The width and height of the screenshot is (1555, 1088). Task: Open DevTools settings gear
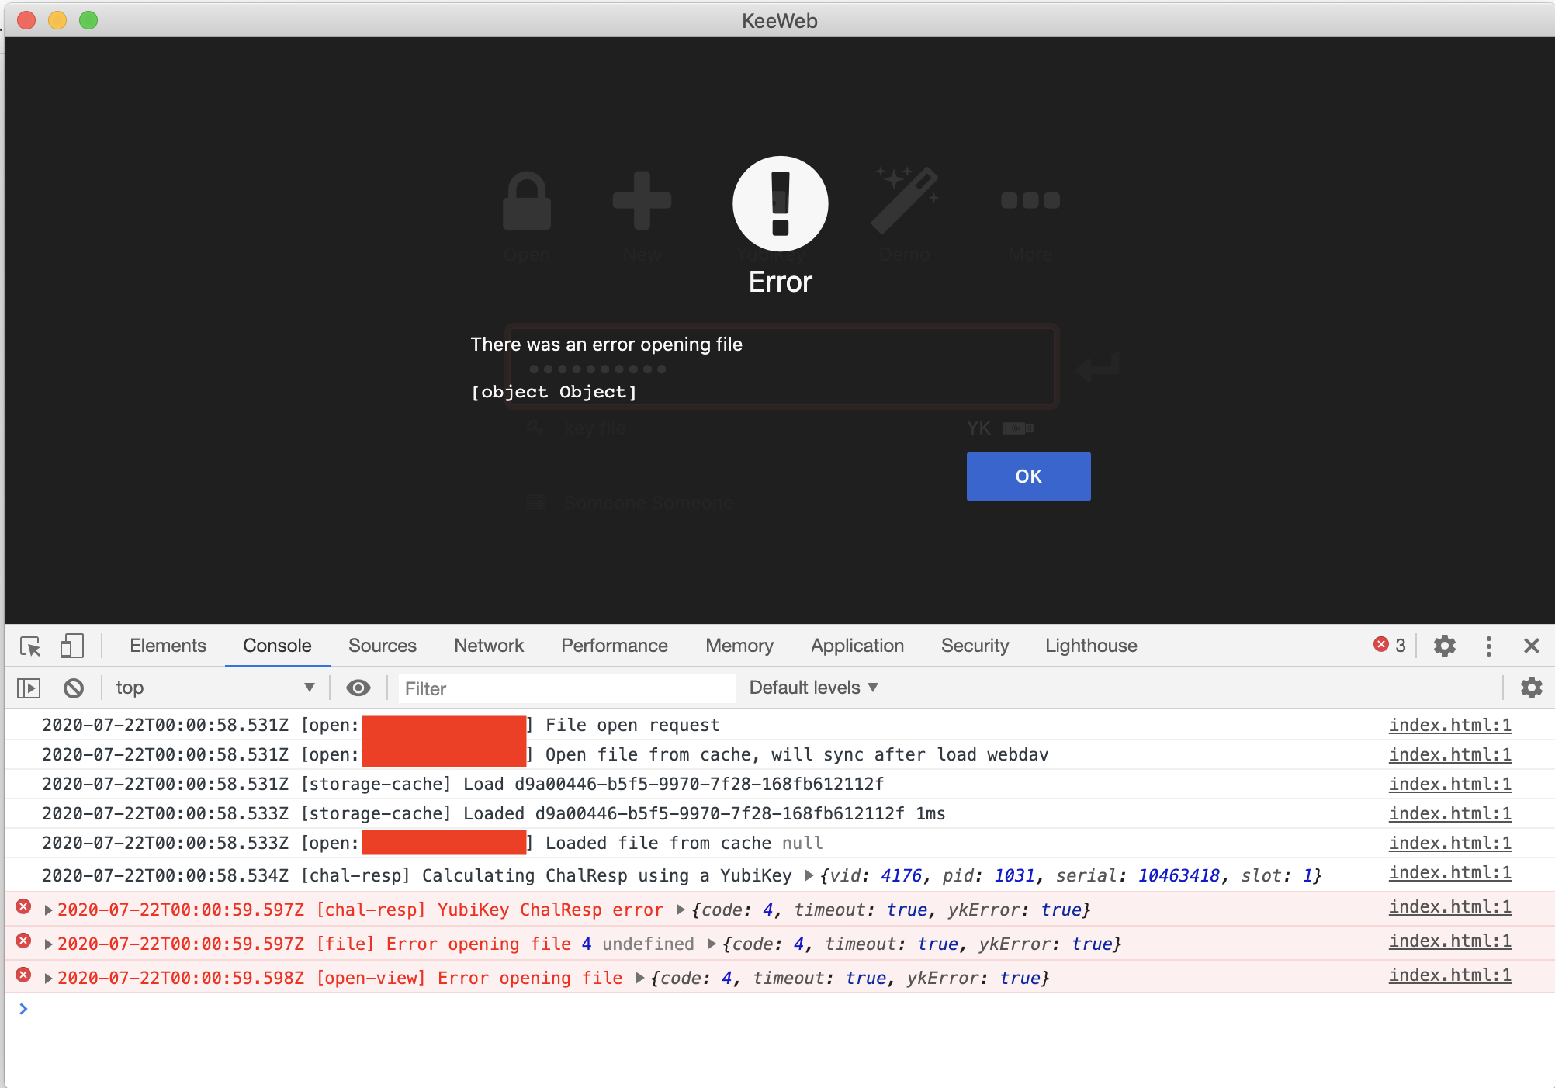pyautogui.click(x=1444, y=646)
